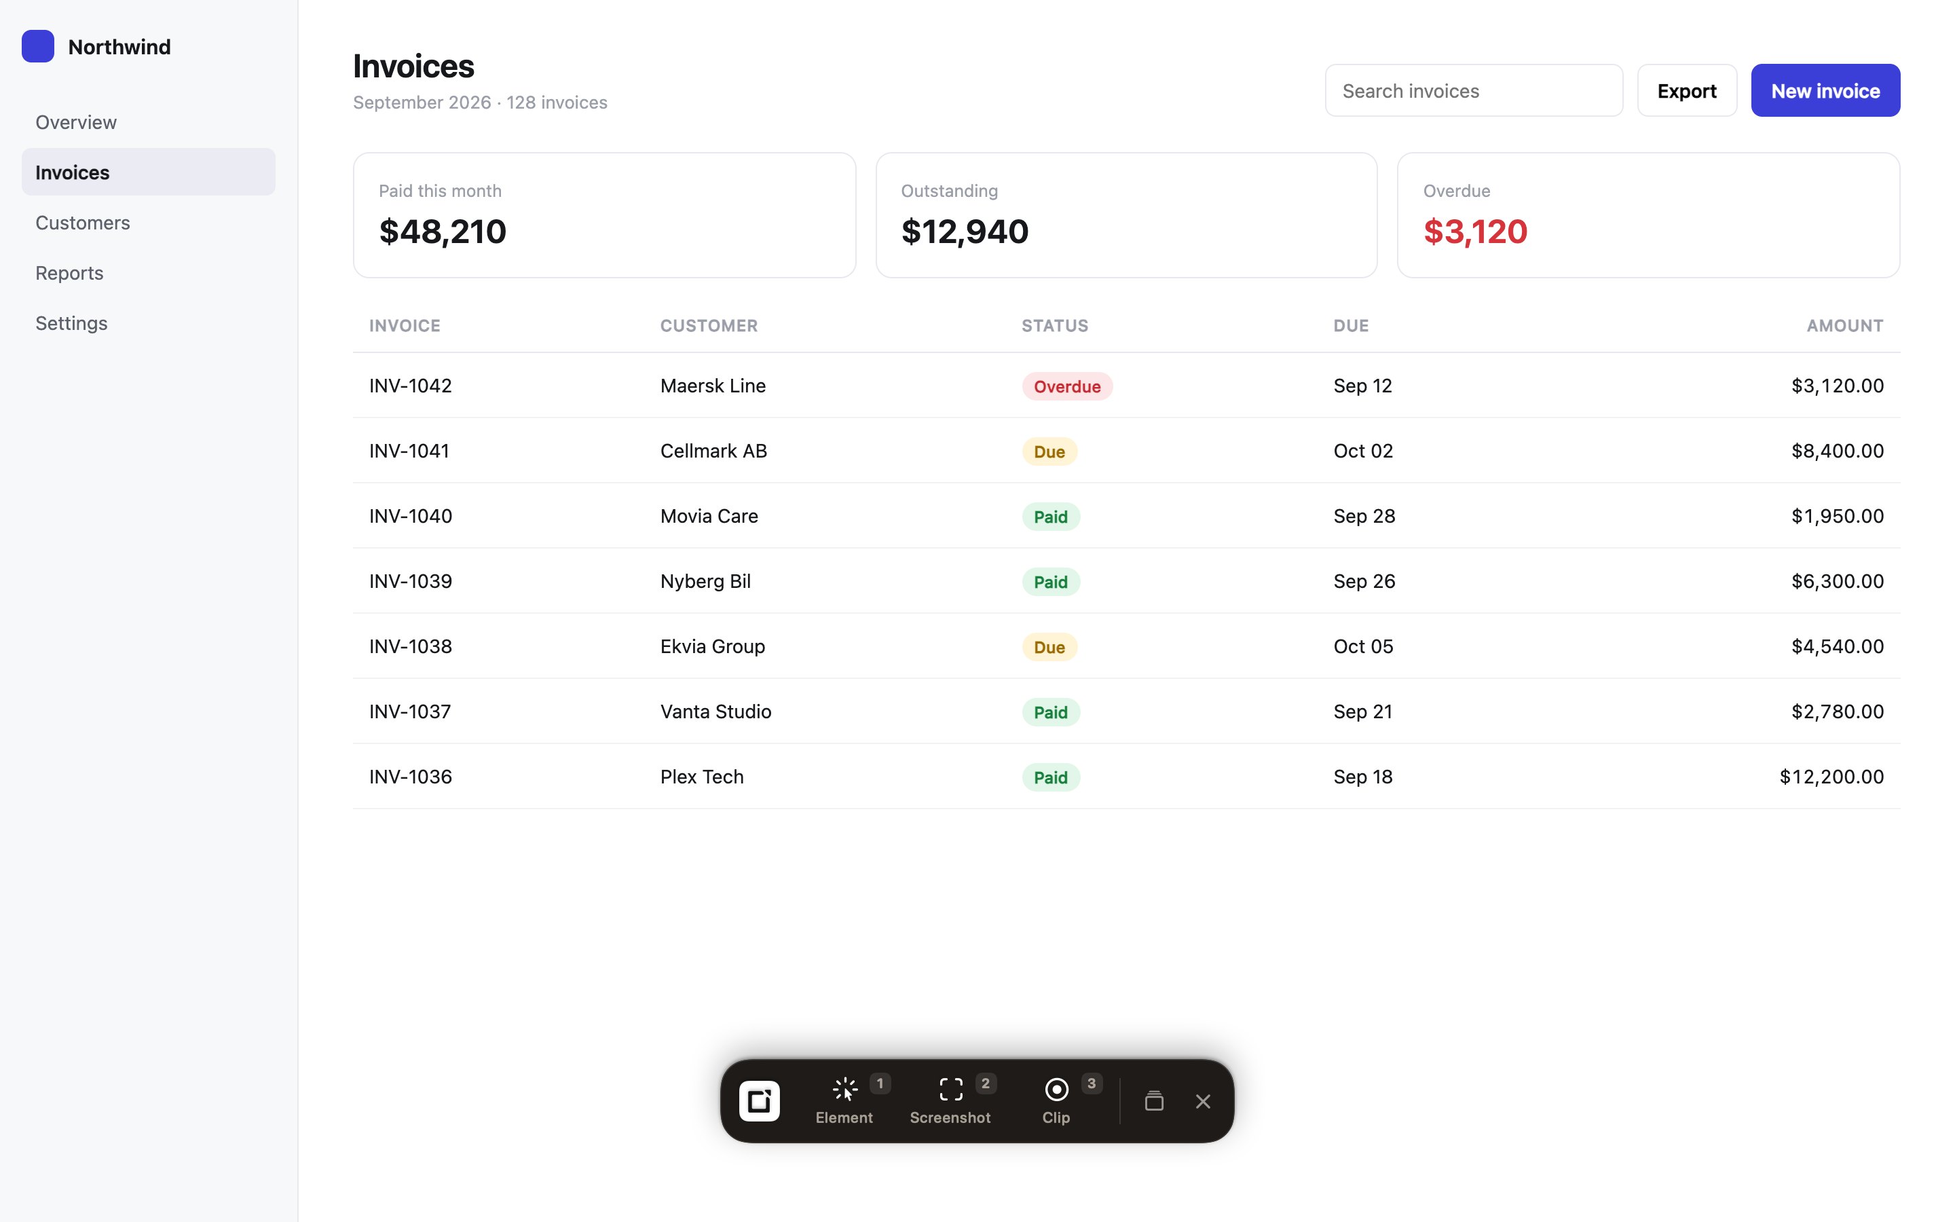Click the Oct 05 due date
This screenshot has width=1955, height=1222.
(x=1363, y=646)
